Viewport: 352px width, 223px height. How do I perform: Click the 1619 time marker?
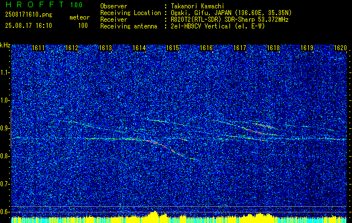[307, 48]
